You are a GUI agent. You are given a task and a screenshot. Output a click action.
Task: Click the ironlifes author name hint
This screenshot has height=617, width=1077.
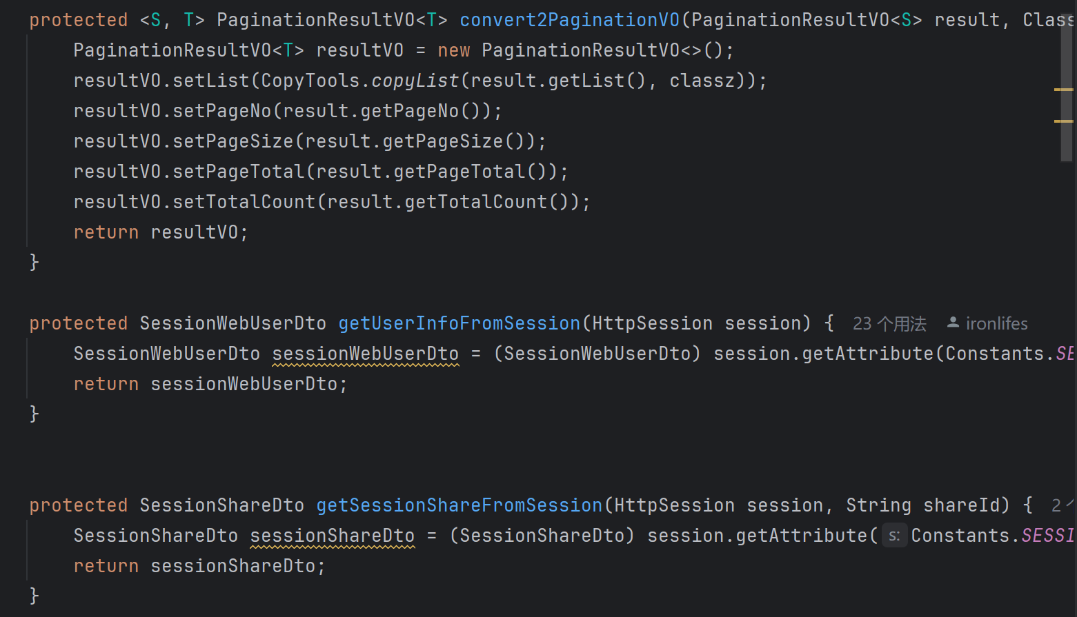pos(996,323)
